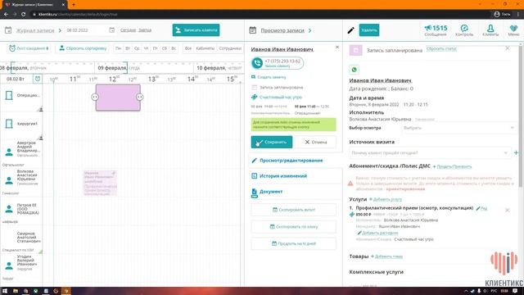Image resolution: width=524 pixels, height=295 pixels.
Task: Click the pink status square icon
Action: click(355, 50)
